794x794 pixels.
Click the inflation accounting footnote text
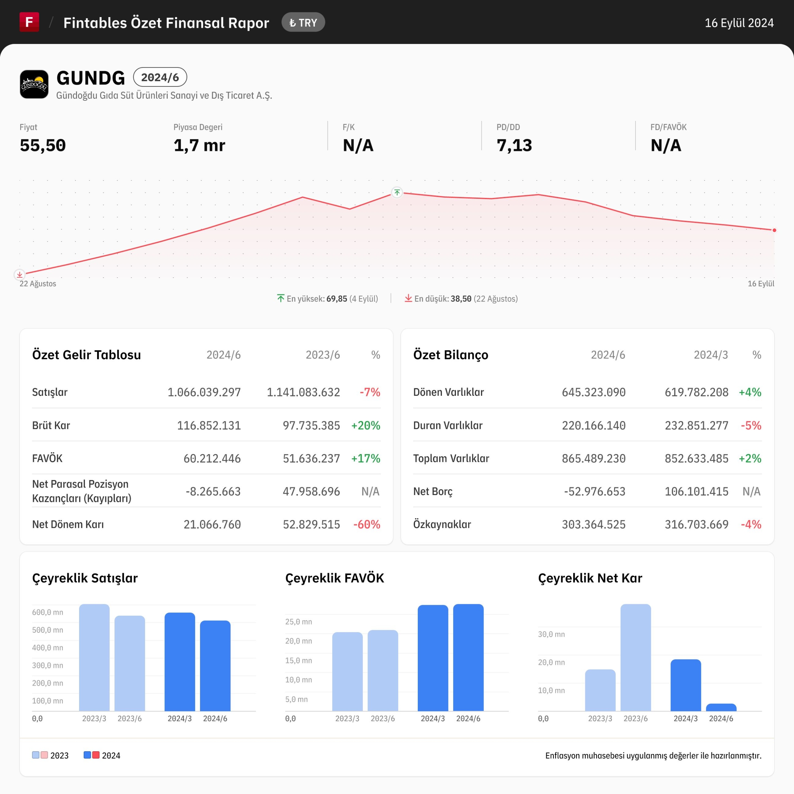click(653, 755)
